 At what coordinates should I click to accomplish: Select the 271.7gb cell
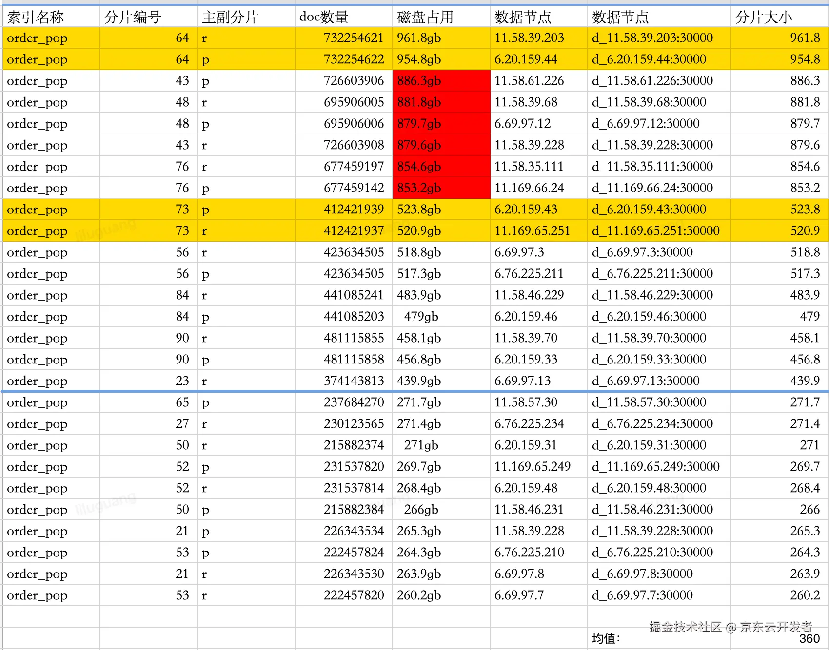[441, 402]
